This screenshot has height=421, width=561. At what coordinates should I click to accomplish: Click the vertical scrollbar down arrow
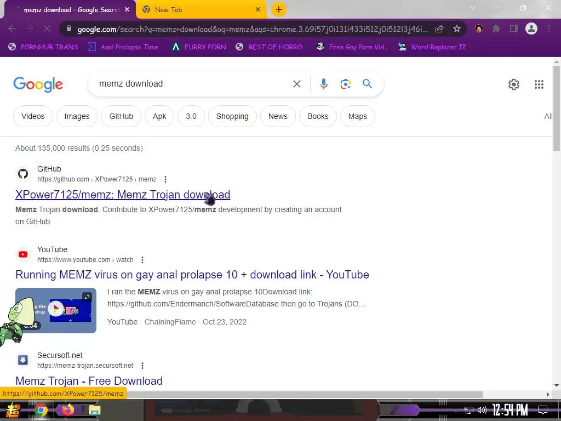[557, 385]
